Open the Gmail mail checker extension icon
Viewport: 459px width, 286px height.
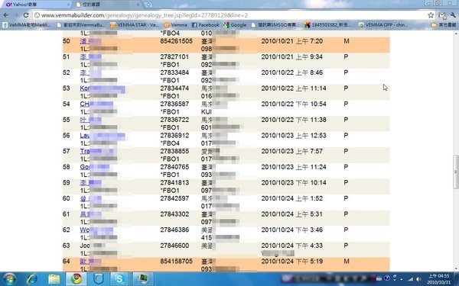(442, 15)
